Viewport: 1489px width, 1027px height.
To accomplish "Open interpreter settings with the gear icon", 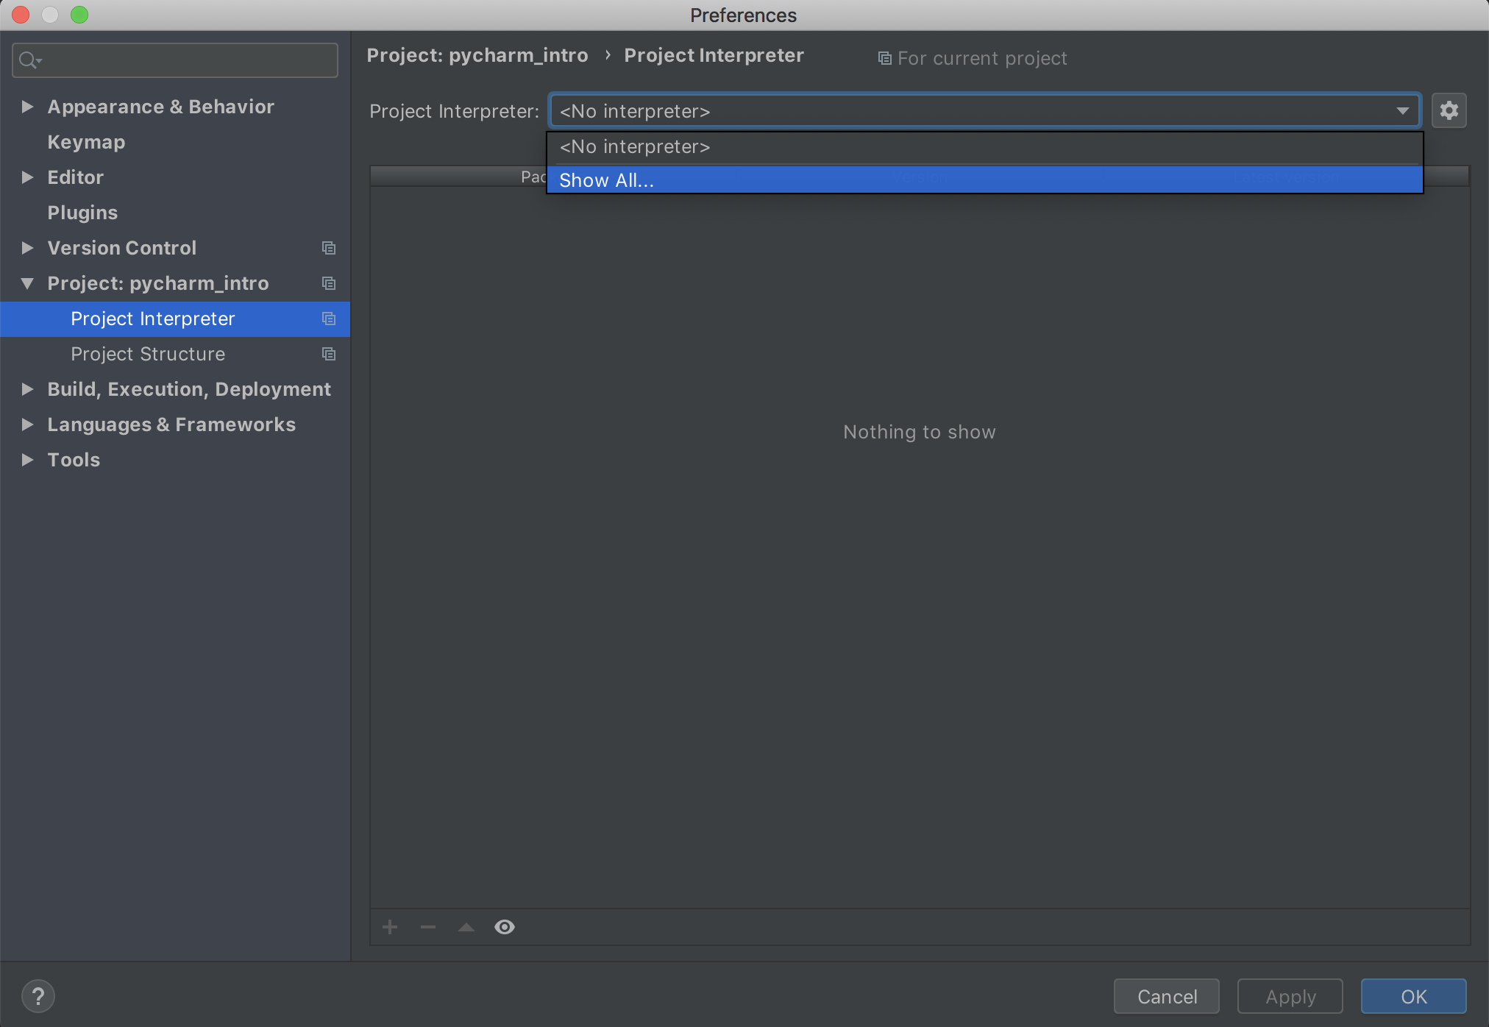I will click(1448, 110).
